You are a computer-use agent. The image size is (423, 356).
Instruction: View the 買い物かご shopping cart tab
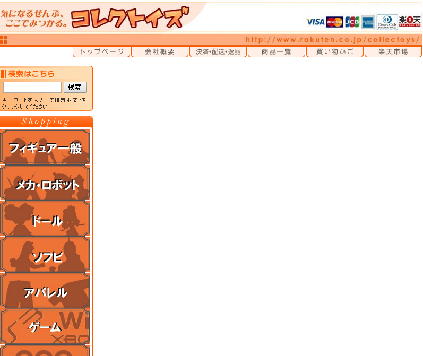335,52
